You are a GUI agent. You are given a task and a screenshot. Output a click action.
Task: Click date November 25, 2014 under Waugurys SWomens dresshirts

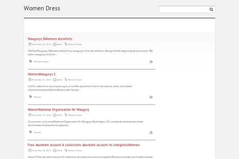click(x=41, y=44)
